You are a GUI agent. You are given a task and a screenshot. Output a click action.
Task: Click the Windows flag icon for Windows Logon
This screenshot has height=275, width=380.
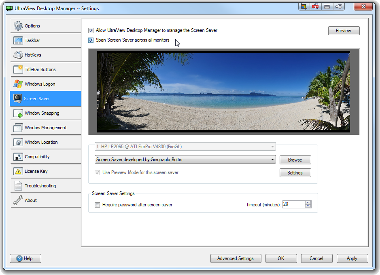18,84
